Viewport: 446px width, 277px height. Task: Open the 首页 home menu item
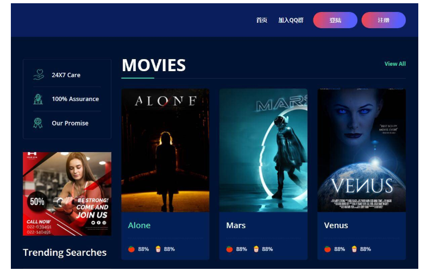[x=262, y=20]
